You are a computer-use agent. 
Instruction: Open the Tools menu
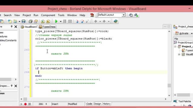(61, 15)
